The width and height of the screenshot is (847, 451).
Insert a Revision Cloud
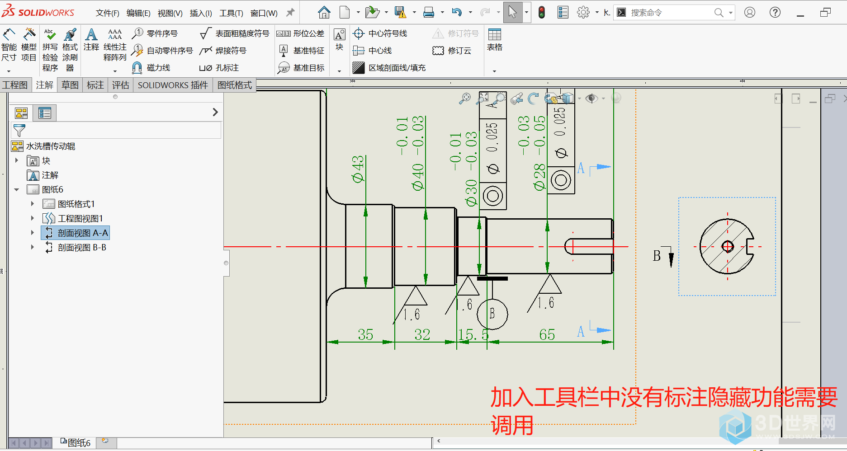pos(452,51)
